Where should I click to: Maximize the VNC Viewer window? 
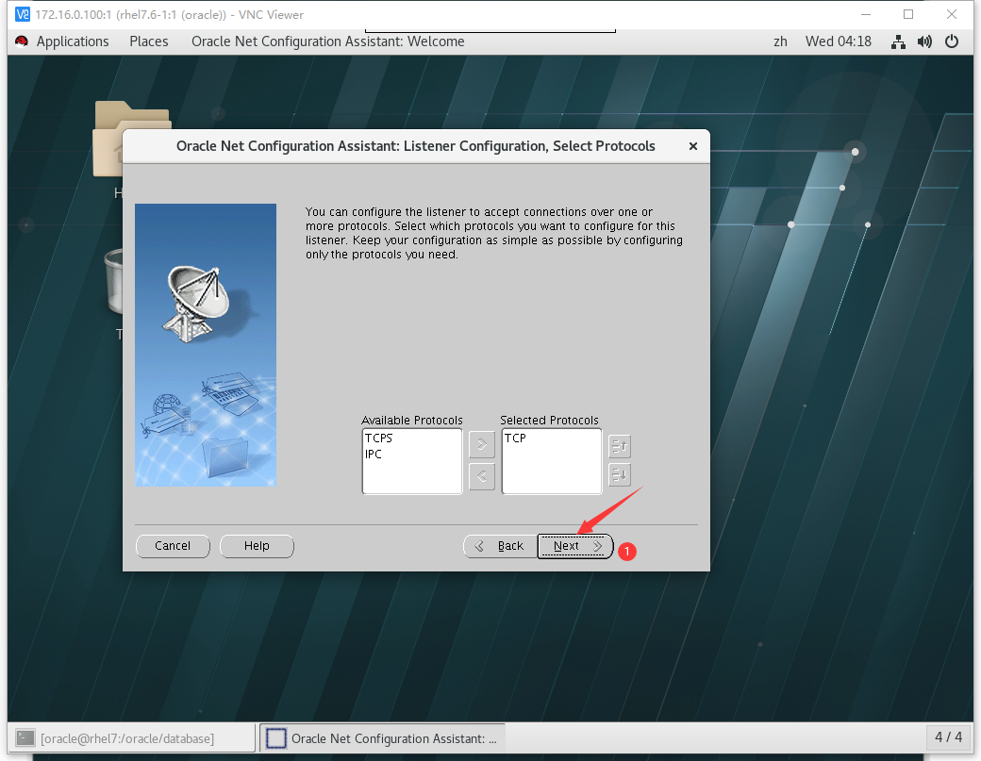(x=908, y=14)
